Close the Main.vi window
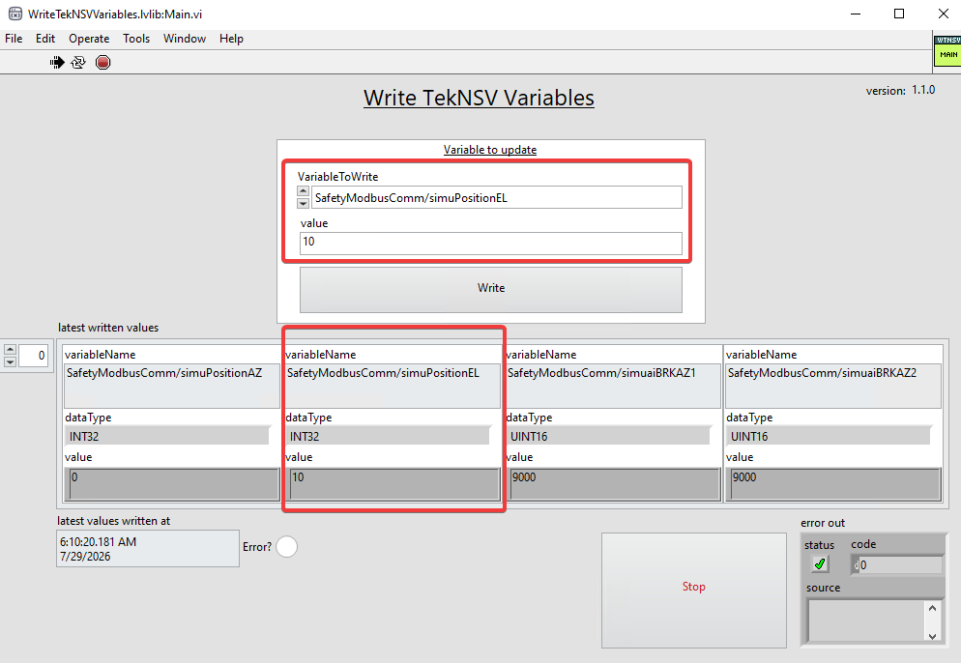The image size is (961, 663). click(x=944, y=14)
